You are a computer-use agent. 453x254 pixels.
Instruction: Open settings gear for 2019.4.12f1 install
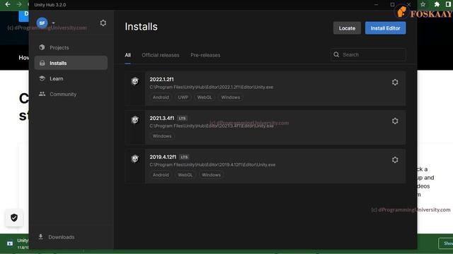(x=395, y=160)
